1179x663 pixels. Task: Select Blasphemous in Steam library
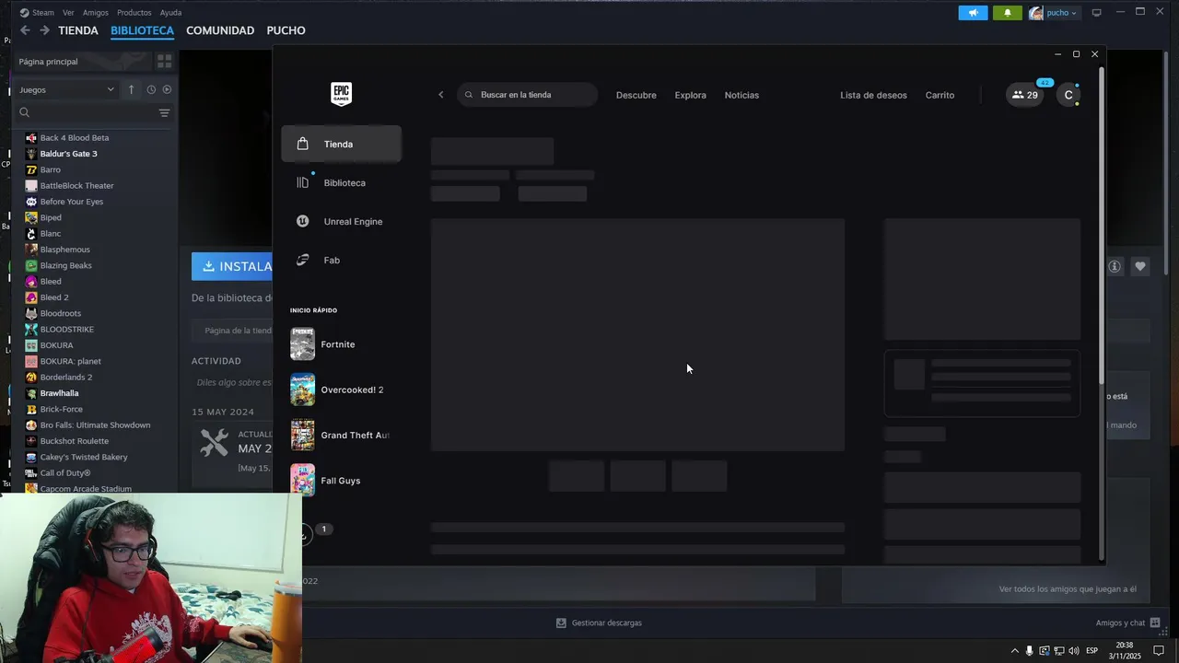(x=64, y=250)
